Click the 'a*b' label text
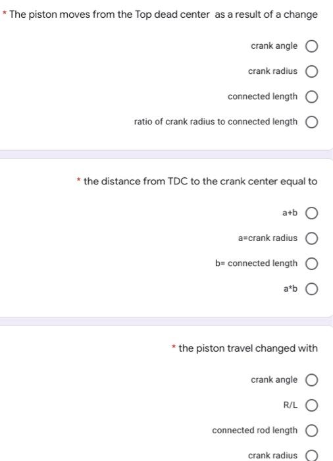Image resolution: width=333 pixels, height=461 pixels. 290,288
